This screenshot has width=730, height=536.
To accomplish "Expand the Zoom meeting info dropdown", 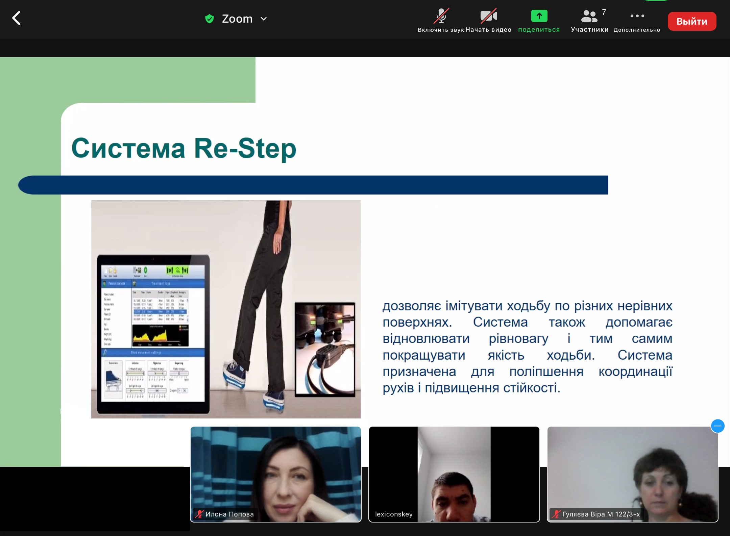I will click(264, 19).
